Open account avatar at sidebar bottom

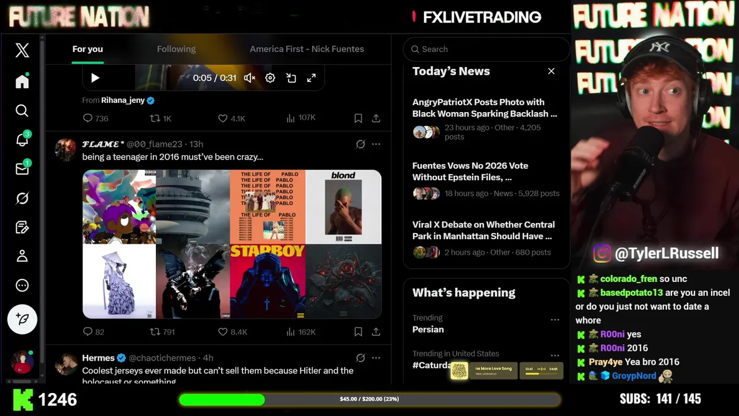23,362
